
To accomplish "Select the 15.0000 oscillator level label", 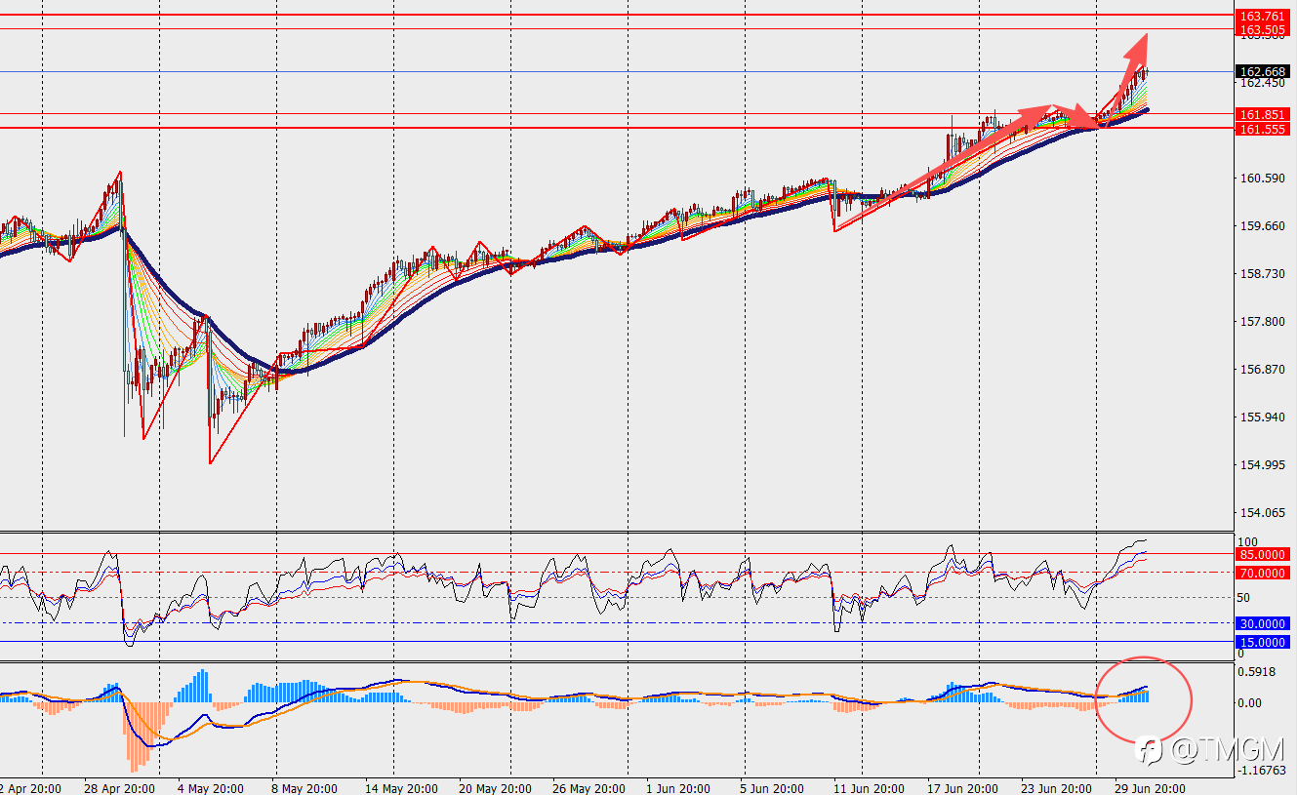I will 1262,642.
